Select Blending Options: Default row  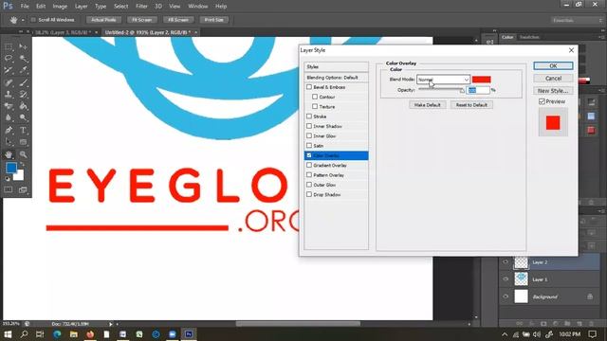[x=336, y=78]
